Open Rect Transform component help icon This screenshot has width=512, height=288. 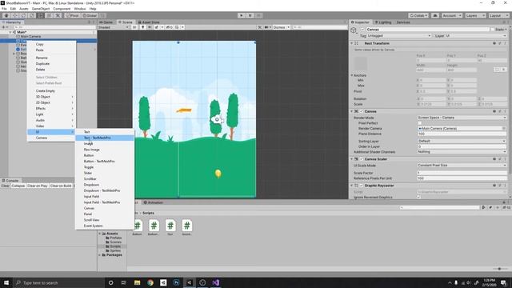[x=494, y=43]
